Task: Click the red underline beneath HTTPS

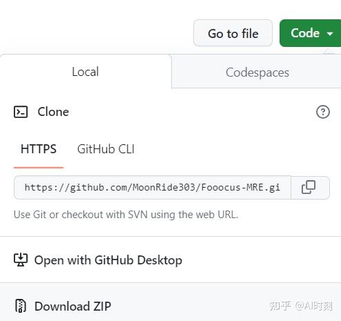Action: coord(39,168)
